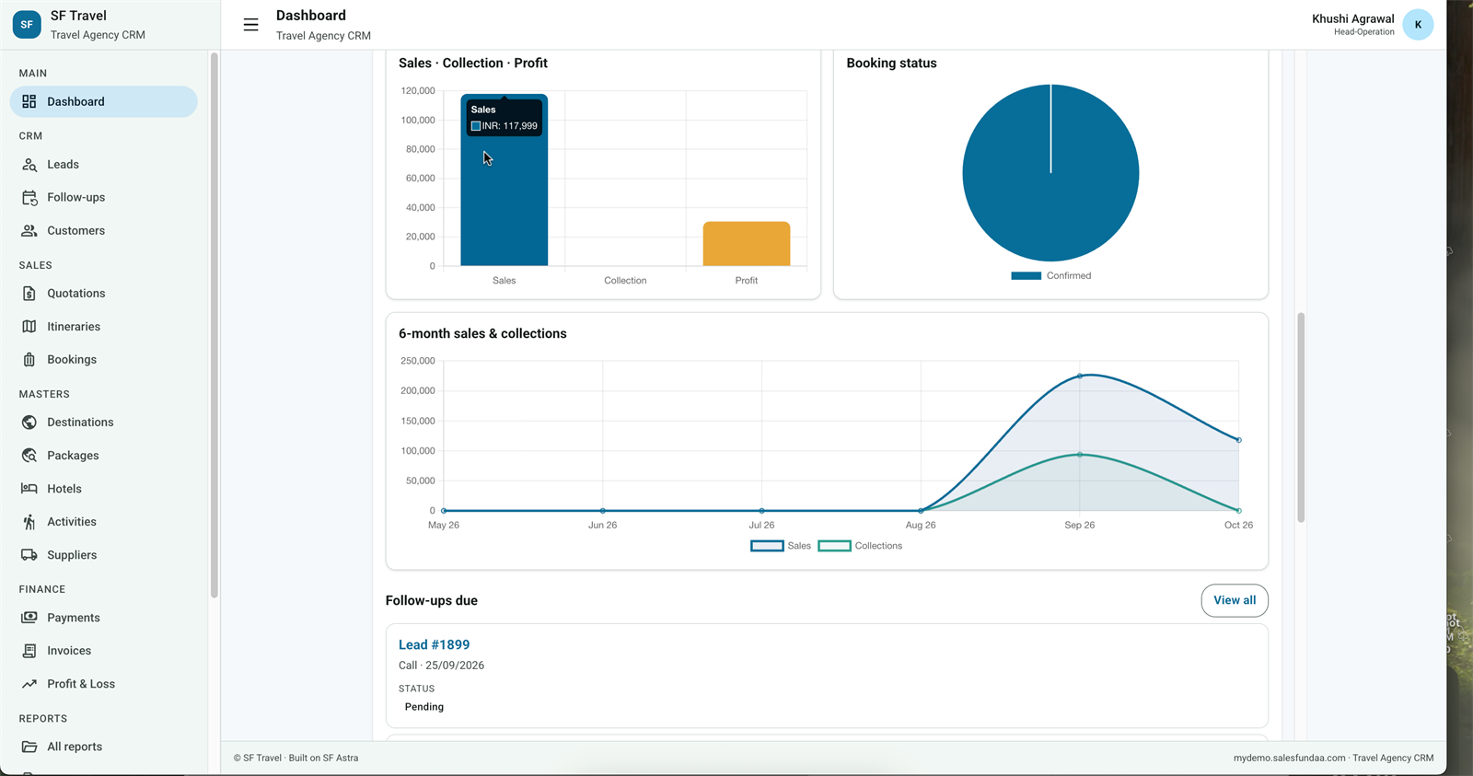Click the Call · 25/09/2026 text
1473x776 pixels.
[x=441, y=666]
